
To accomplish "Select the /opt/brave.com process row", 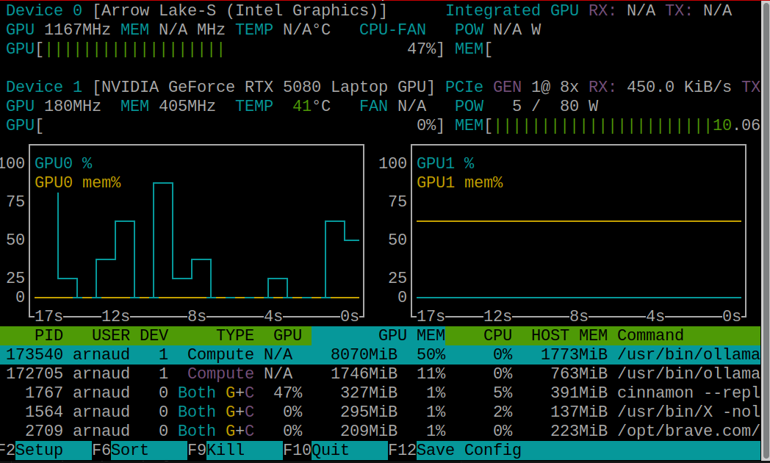I will click(x=294, y=431).
